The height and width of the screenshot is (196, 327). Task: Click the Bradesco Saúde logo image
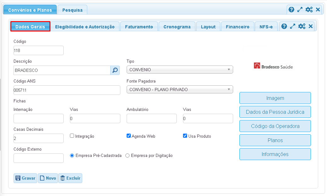273,66
